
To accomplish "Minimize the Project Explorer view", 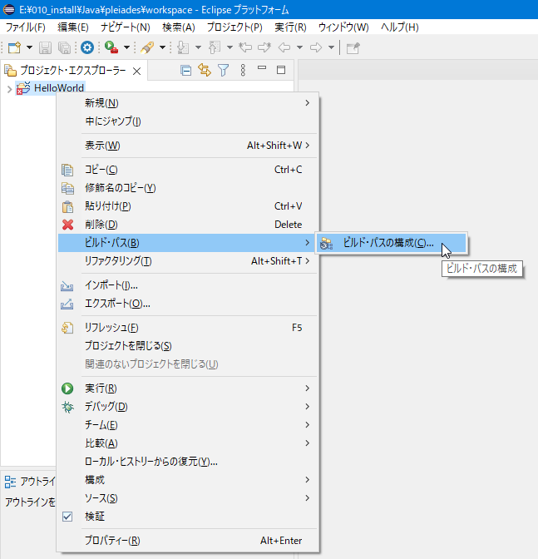I will pyautogui.click(x=262, y=67).
